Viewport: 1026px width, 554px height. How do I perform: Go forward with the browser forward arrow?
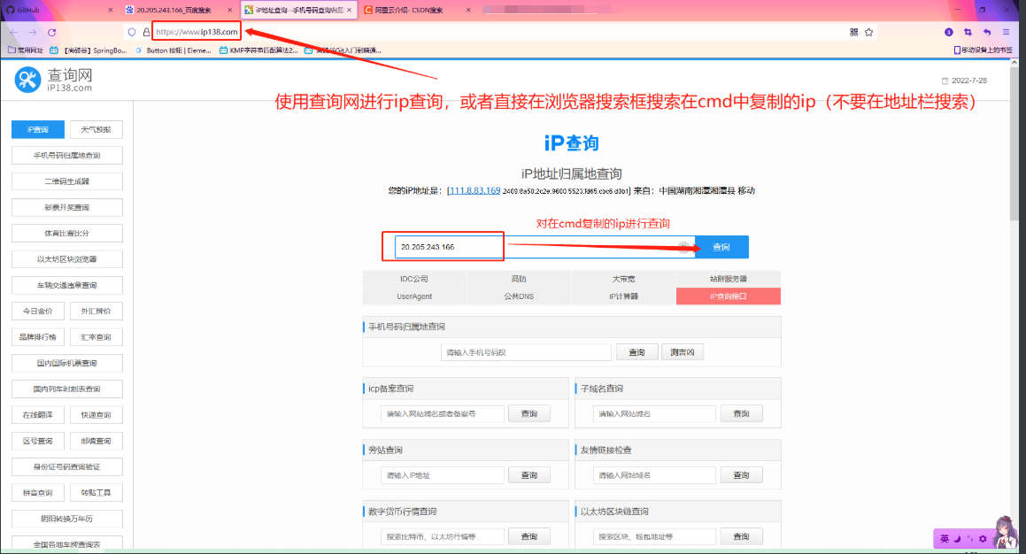click(x=33, y=32)
